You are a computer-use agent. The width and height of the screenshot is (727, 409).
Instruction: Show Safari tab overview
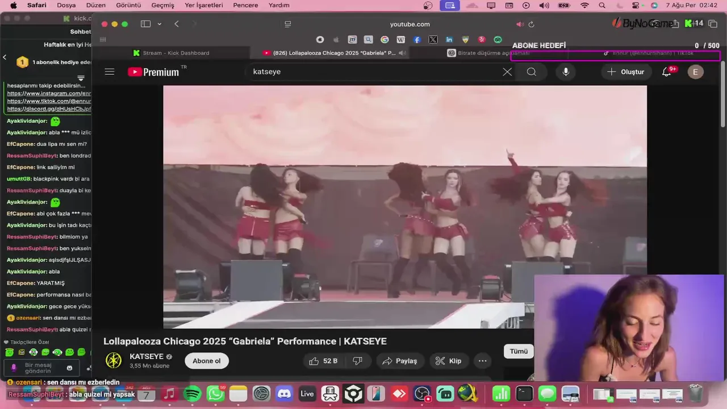click(x=713, y=24)
